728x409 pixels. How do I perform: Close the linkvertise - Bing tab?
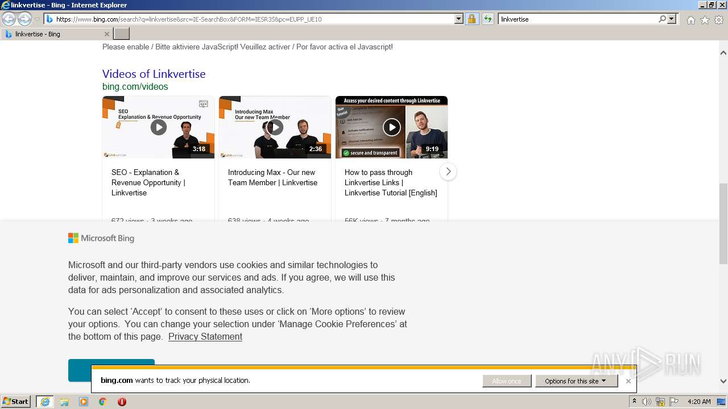(106, 34)
